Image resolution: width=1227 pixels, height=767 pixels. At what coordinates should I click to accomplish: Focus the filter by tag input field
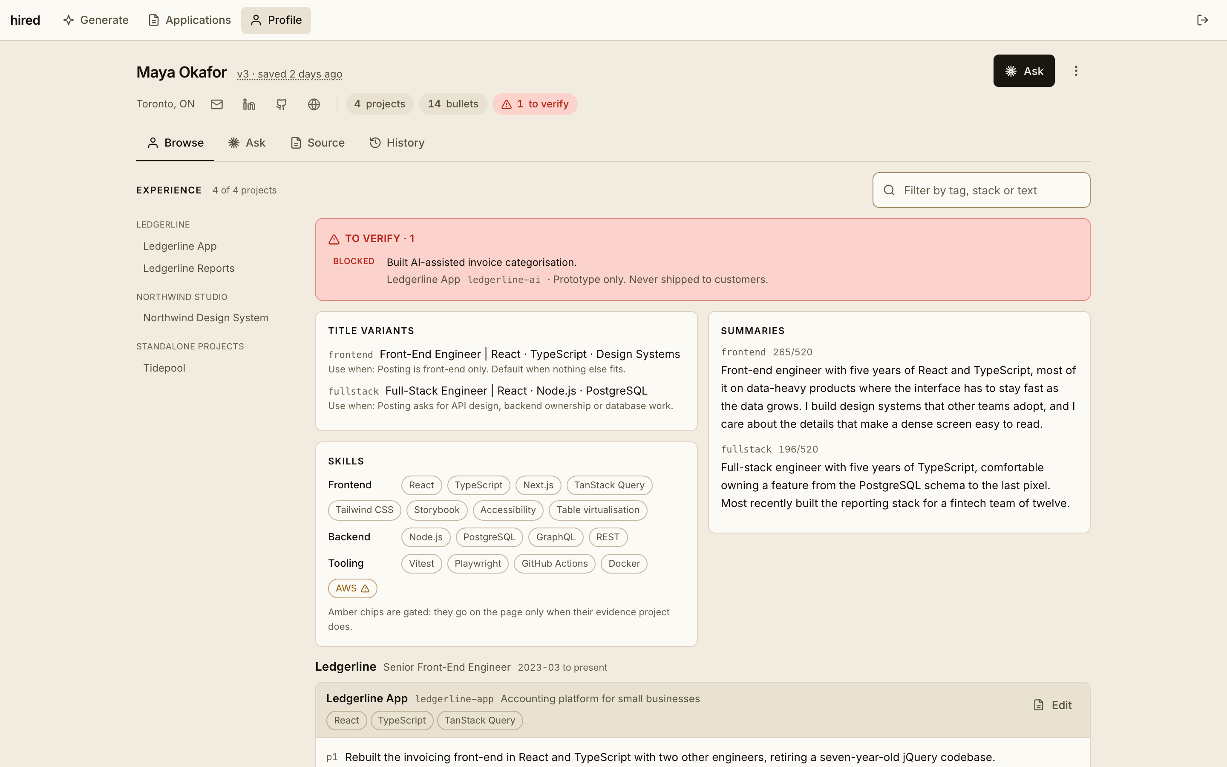point(981,190)
